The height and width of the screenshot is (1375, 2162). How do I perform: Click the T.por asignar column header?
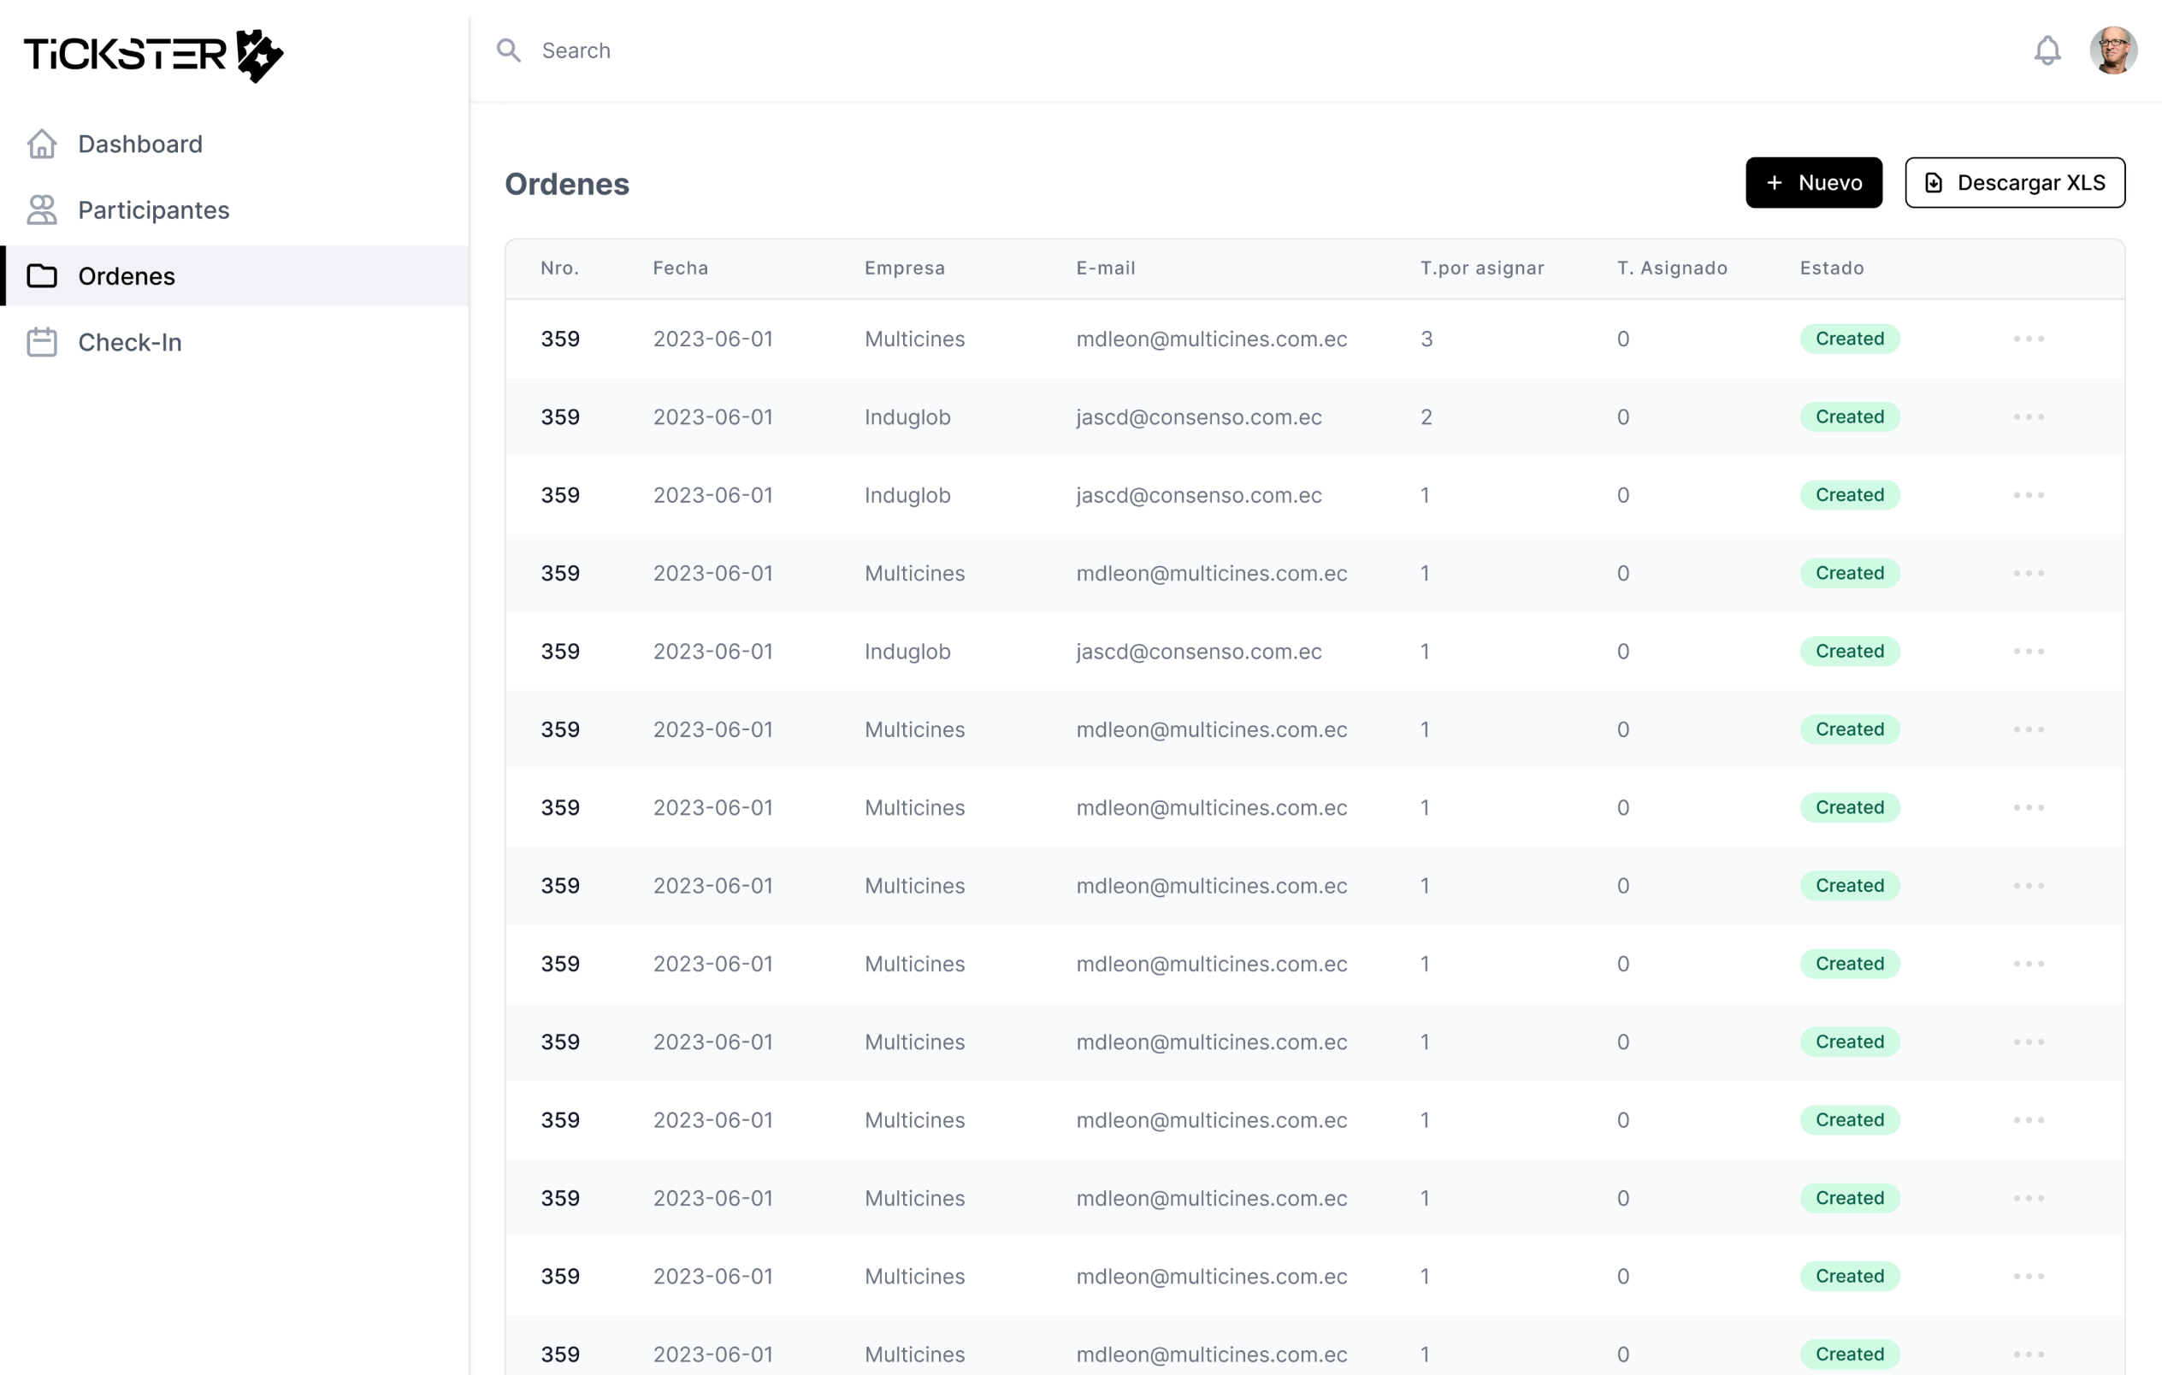pyautogui.click(x=1481, y=269)
